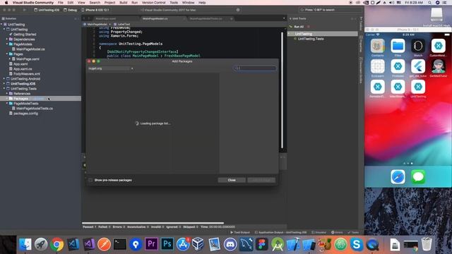The image size is (452, 254).
Task: Open Google Chrome from the dock
Action: (x=56, y=245)
